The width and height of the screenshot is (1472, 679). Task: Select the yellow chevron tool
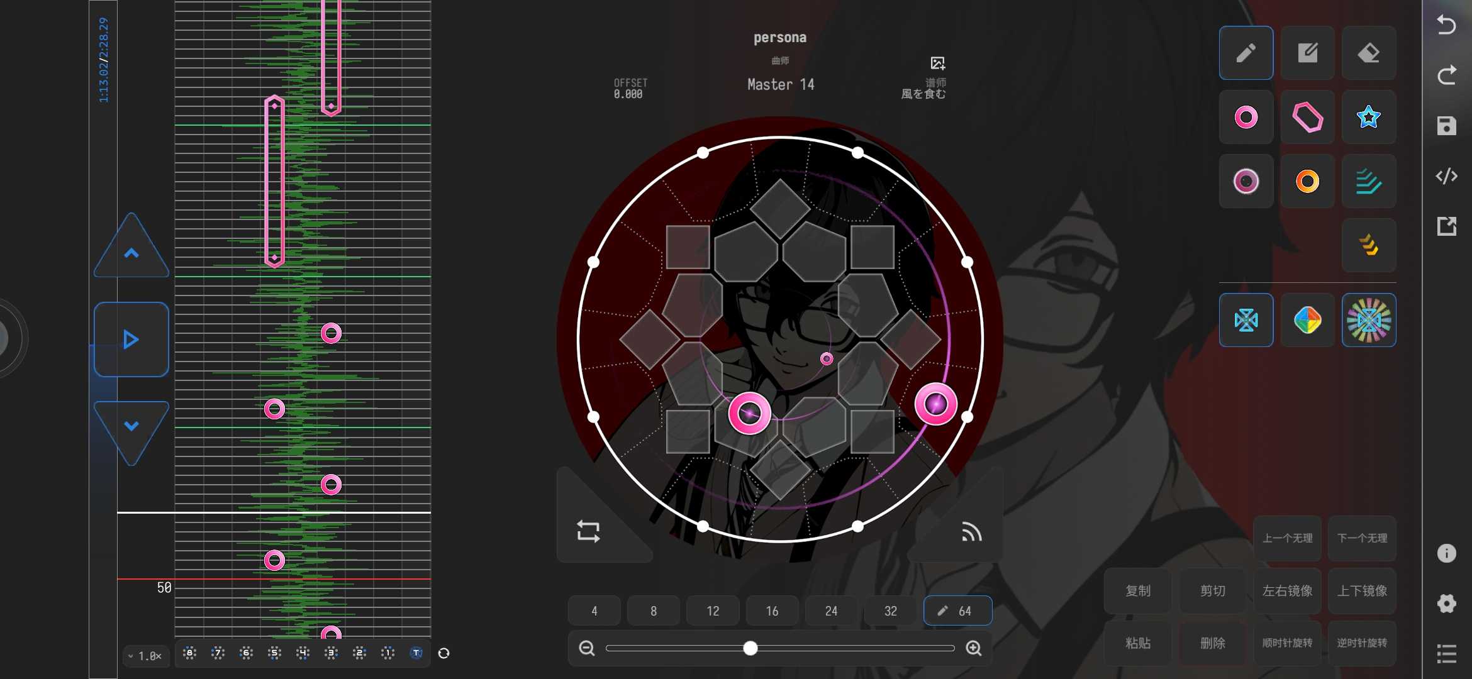point(1369,245)
